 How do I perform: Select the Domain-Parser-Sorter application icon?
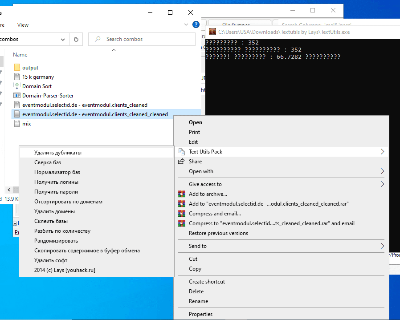point(17,96)
